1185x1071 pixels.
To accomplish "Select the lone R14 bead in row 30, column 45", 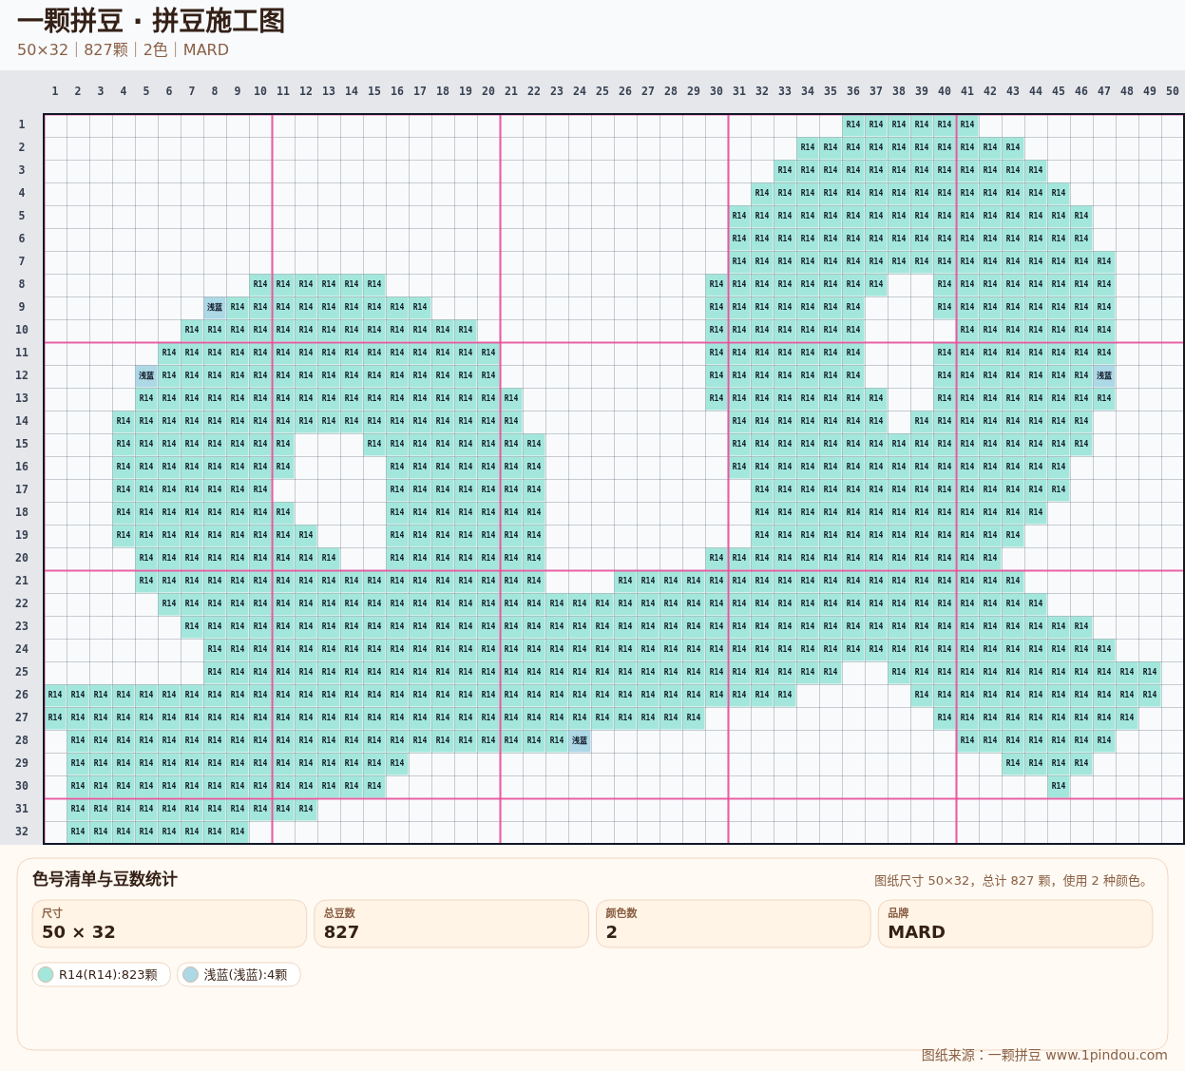I will point(1059,786).
